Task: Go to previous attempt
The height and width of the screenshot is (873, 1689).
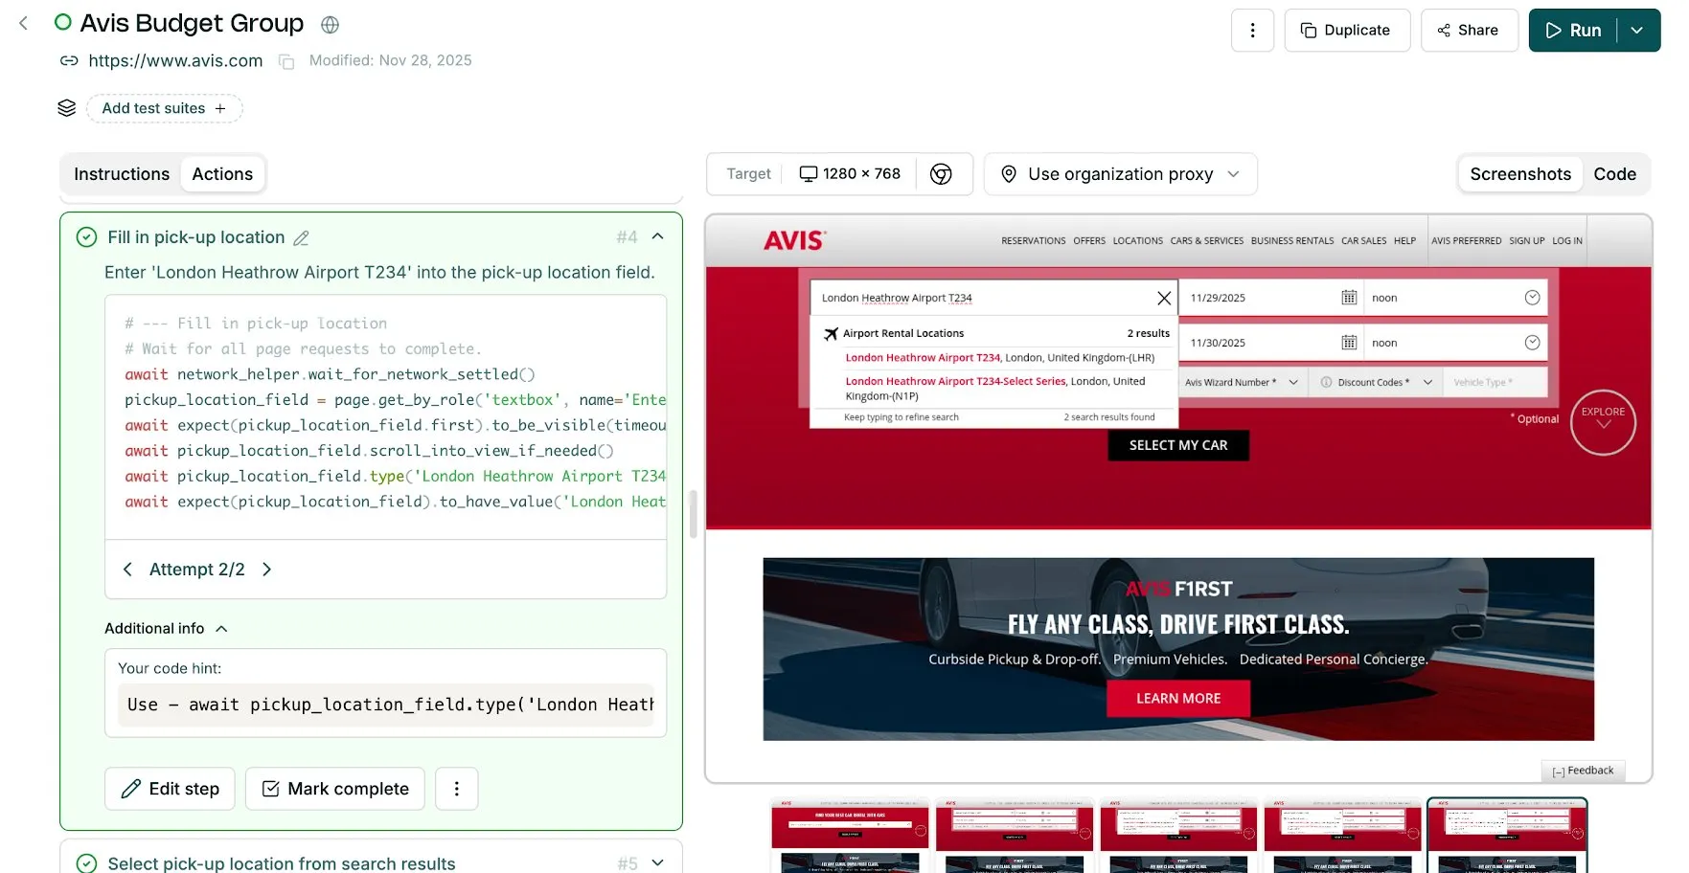Action: click(127, 570)
